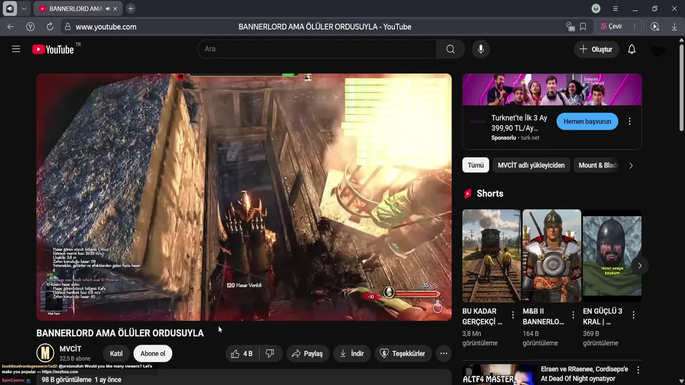Click the www.youtube.com address text

106,27
